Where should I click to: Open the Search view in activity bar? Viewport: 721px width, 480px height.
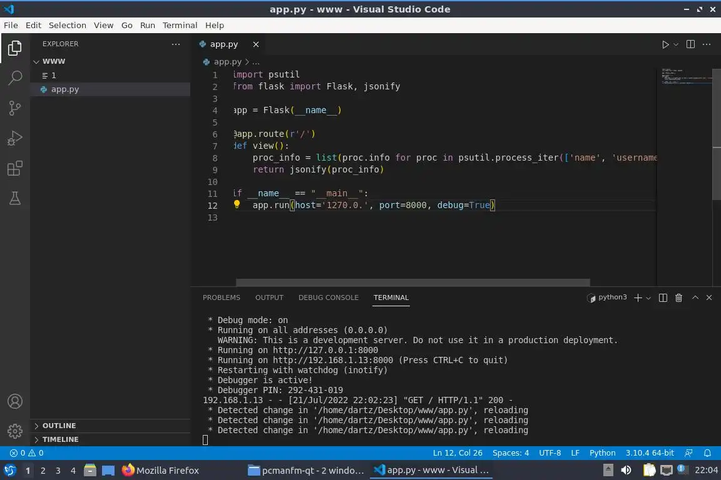[15, 77]
